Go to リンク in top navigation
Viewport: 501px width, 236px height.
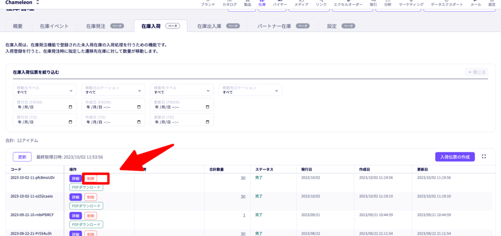pos(321,4)
